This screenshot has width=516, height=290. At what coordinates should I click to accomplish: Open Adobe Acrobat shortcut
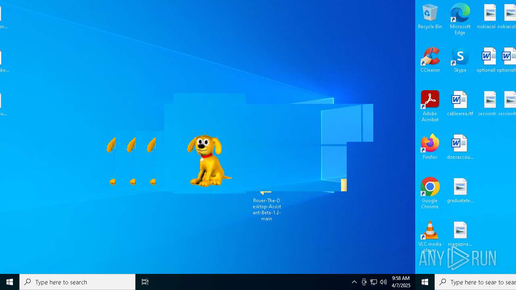tap(430, 106)
